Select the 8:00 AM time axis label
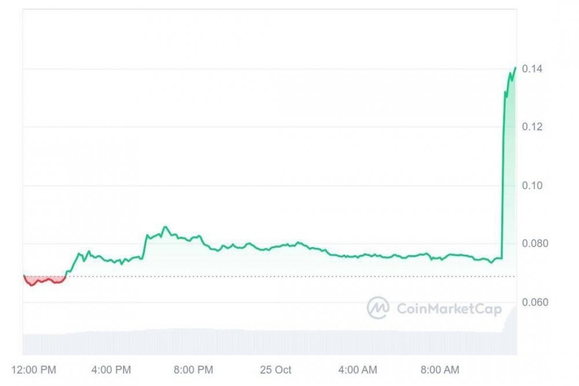Image resolution: width=579 pixels, height=386 pixels. tap(439, 369)
